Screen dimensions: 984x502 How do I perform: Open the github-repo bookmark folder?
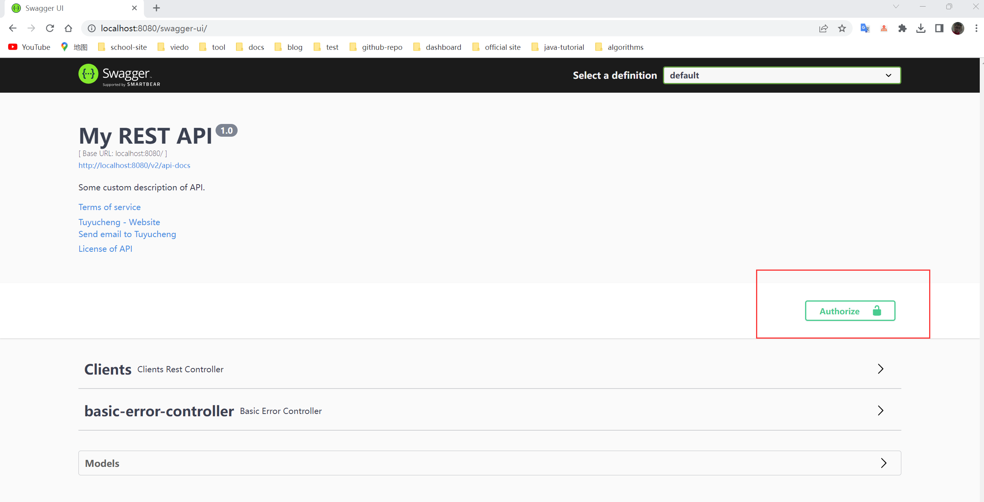tap(376, 47)
